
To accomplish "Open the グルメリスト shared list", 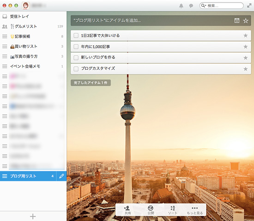I will coord(33,26).
